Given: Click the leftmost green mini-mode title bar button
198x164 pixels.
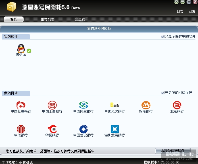Looking at the screenshot, I should click(x=176, y=2).
